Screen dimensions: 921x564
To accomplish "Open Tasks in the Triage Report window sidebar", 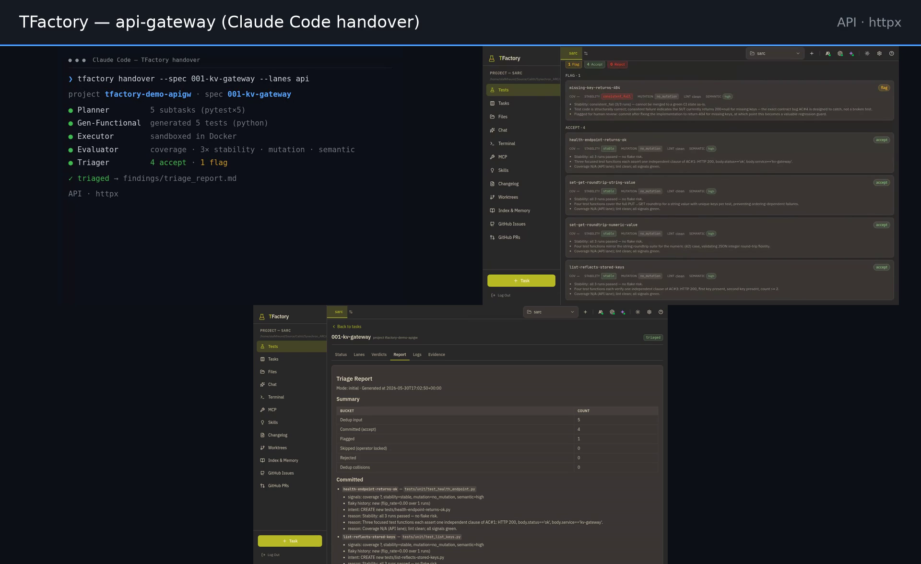I will pyautogui.click(x=292, y=359).
